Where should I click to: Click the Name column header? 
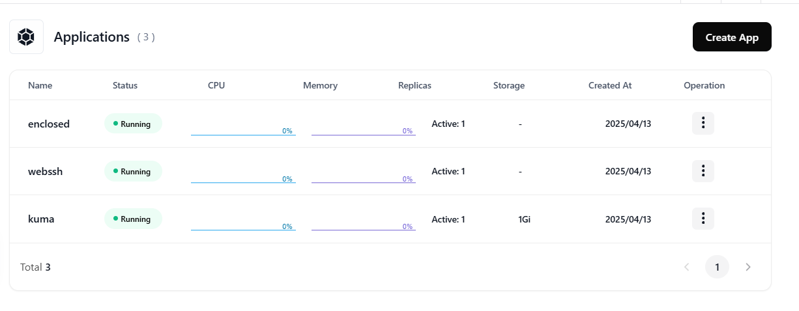40,85
